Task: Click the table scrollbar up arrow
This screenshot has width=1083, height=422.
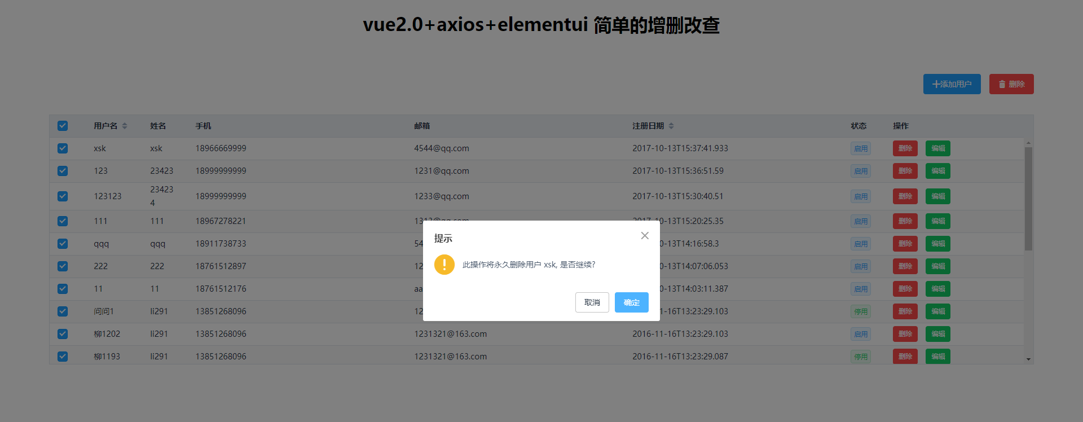Action: coord(1028,143)
